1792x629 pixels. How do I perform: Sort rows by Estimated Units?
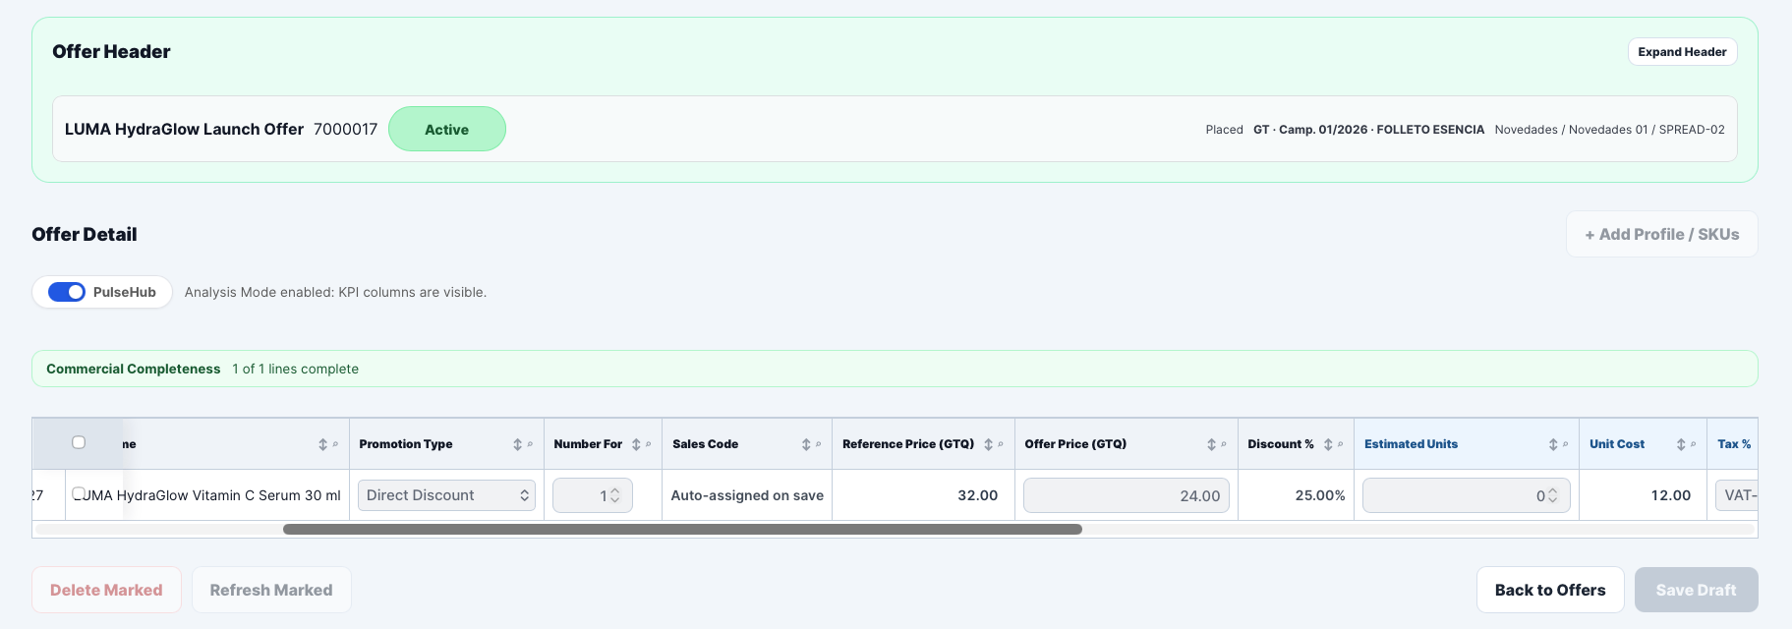pos(1553,444)
